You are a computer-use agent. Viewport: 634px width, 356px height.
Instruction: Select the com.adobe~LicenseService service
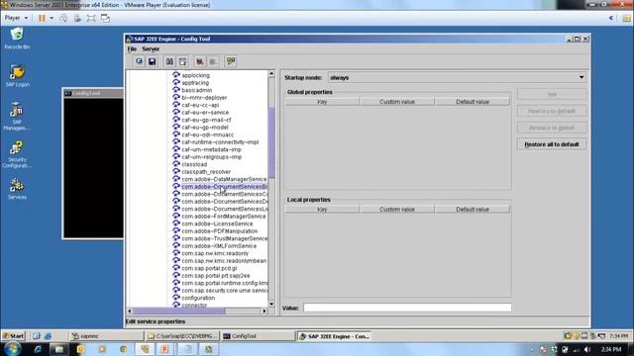click(x=217, y=223)
